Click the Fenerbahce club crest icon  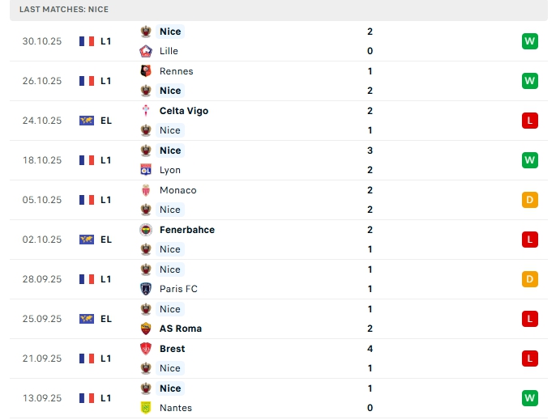pos(146,230)
